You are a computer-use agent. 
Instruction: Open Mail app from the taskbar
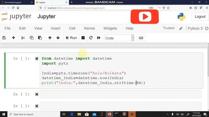(94, 114)
